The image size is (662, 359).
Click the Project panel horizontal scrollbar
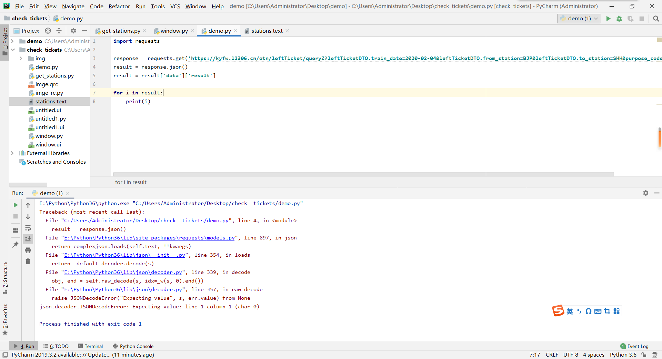point(28,185)
